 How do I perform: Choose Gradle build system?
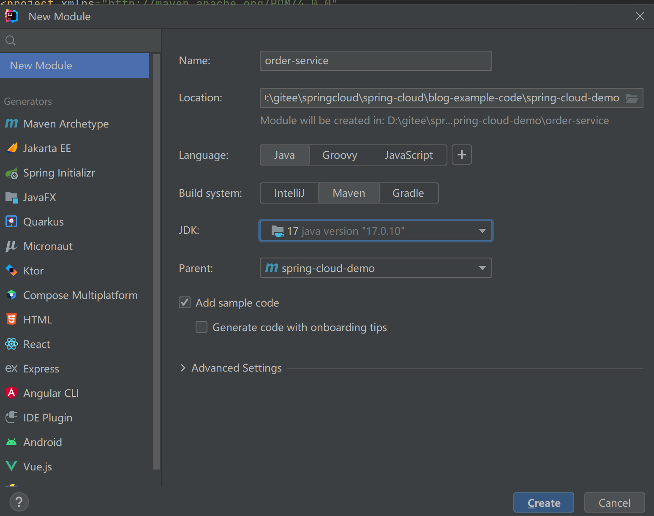[408, 193]
